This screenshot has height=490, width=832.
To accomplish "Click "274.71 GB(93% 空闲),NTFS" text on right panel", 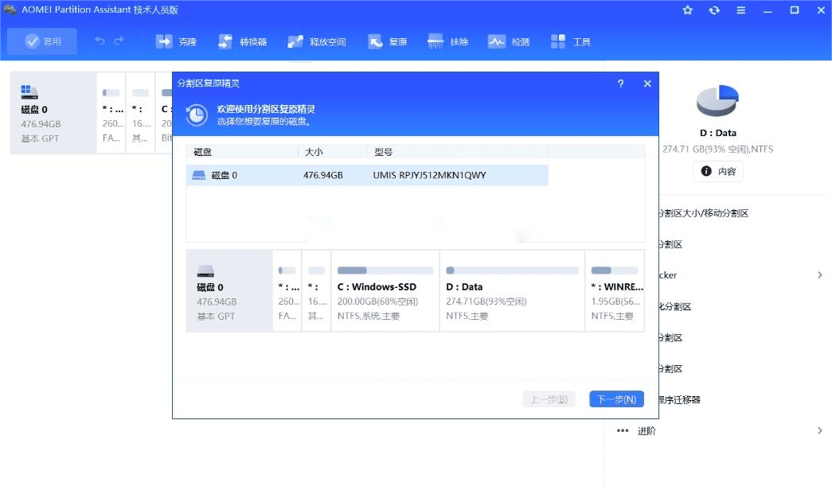I will coord(718,149).
